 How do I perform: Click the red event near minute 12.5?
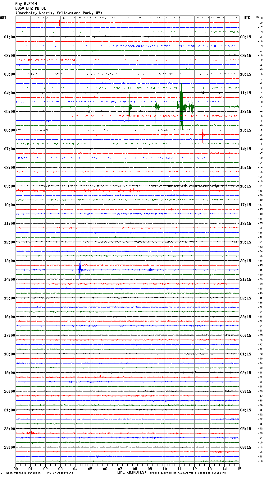[203, 135]
